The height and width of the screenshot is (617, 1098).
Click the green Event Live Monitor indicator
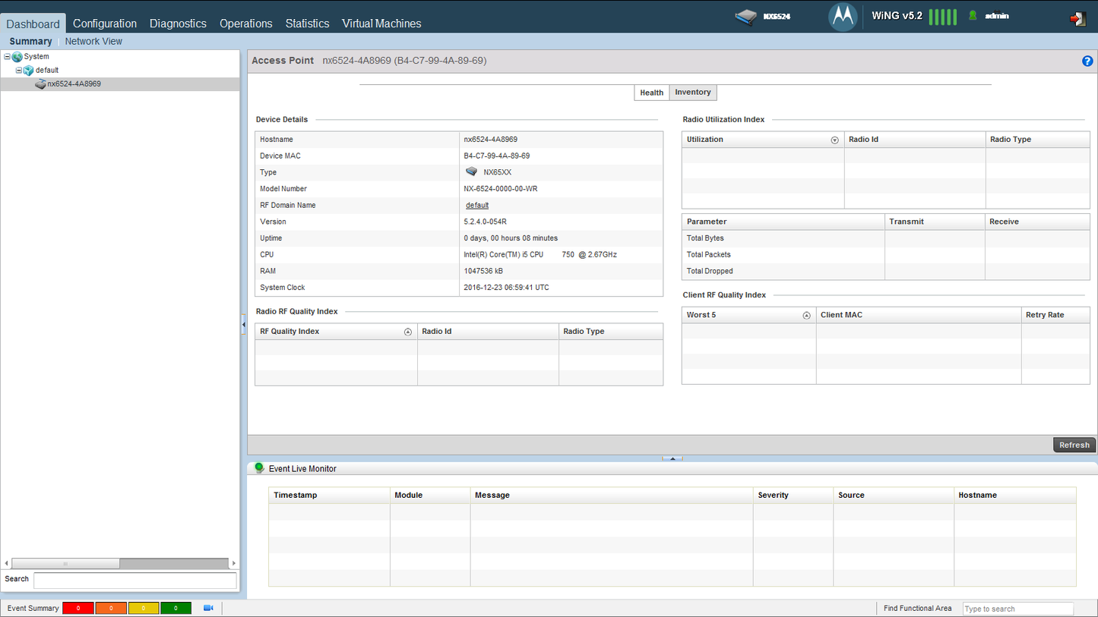(x=259, y=468)
